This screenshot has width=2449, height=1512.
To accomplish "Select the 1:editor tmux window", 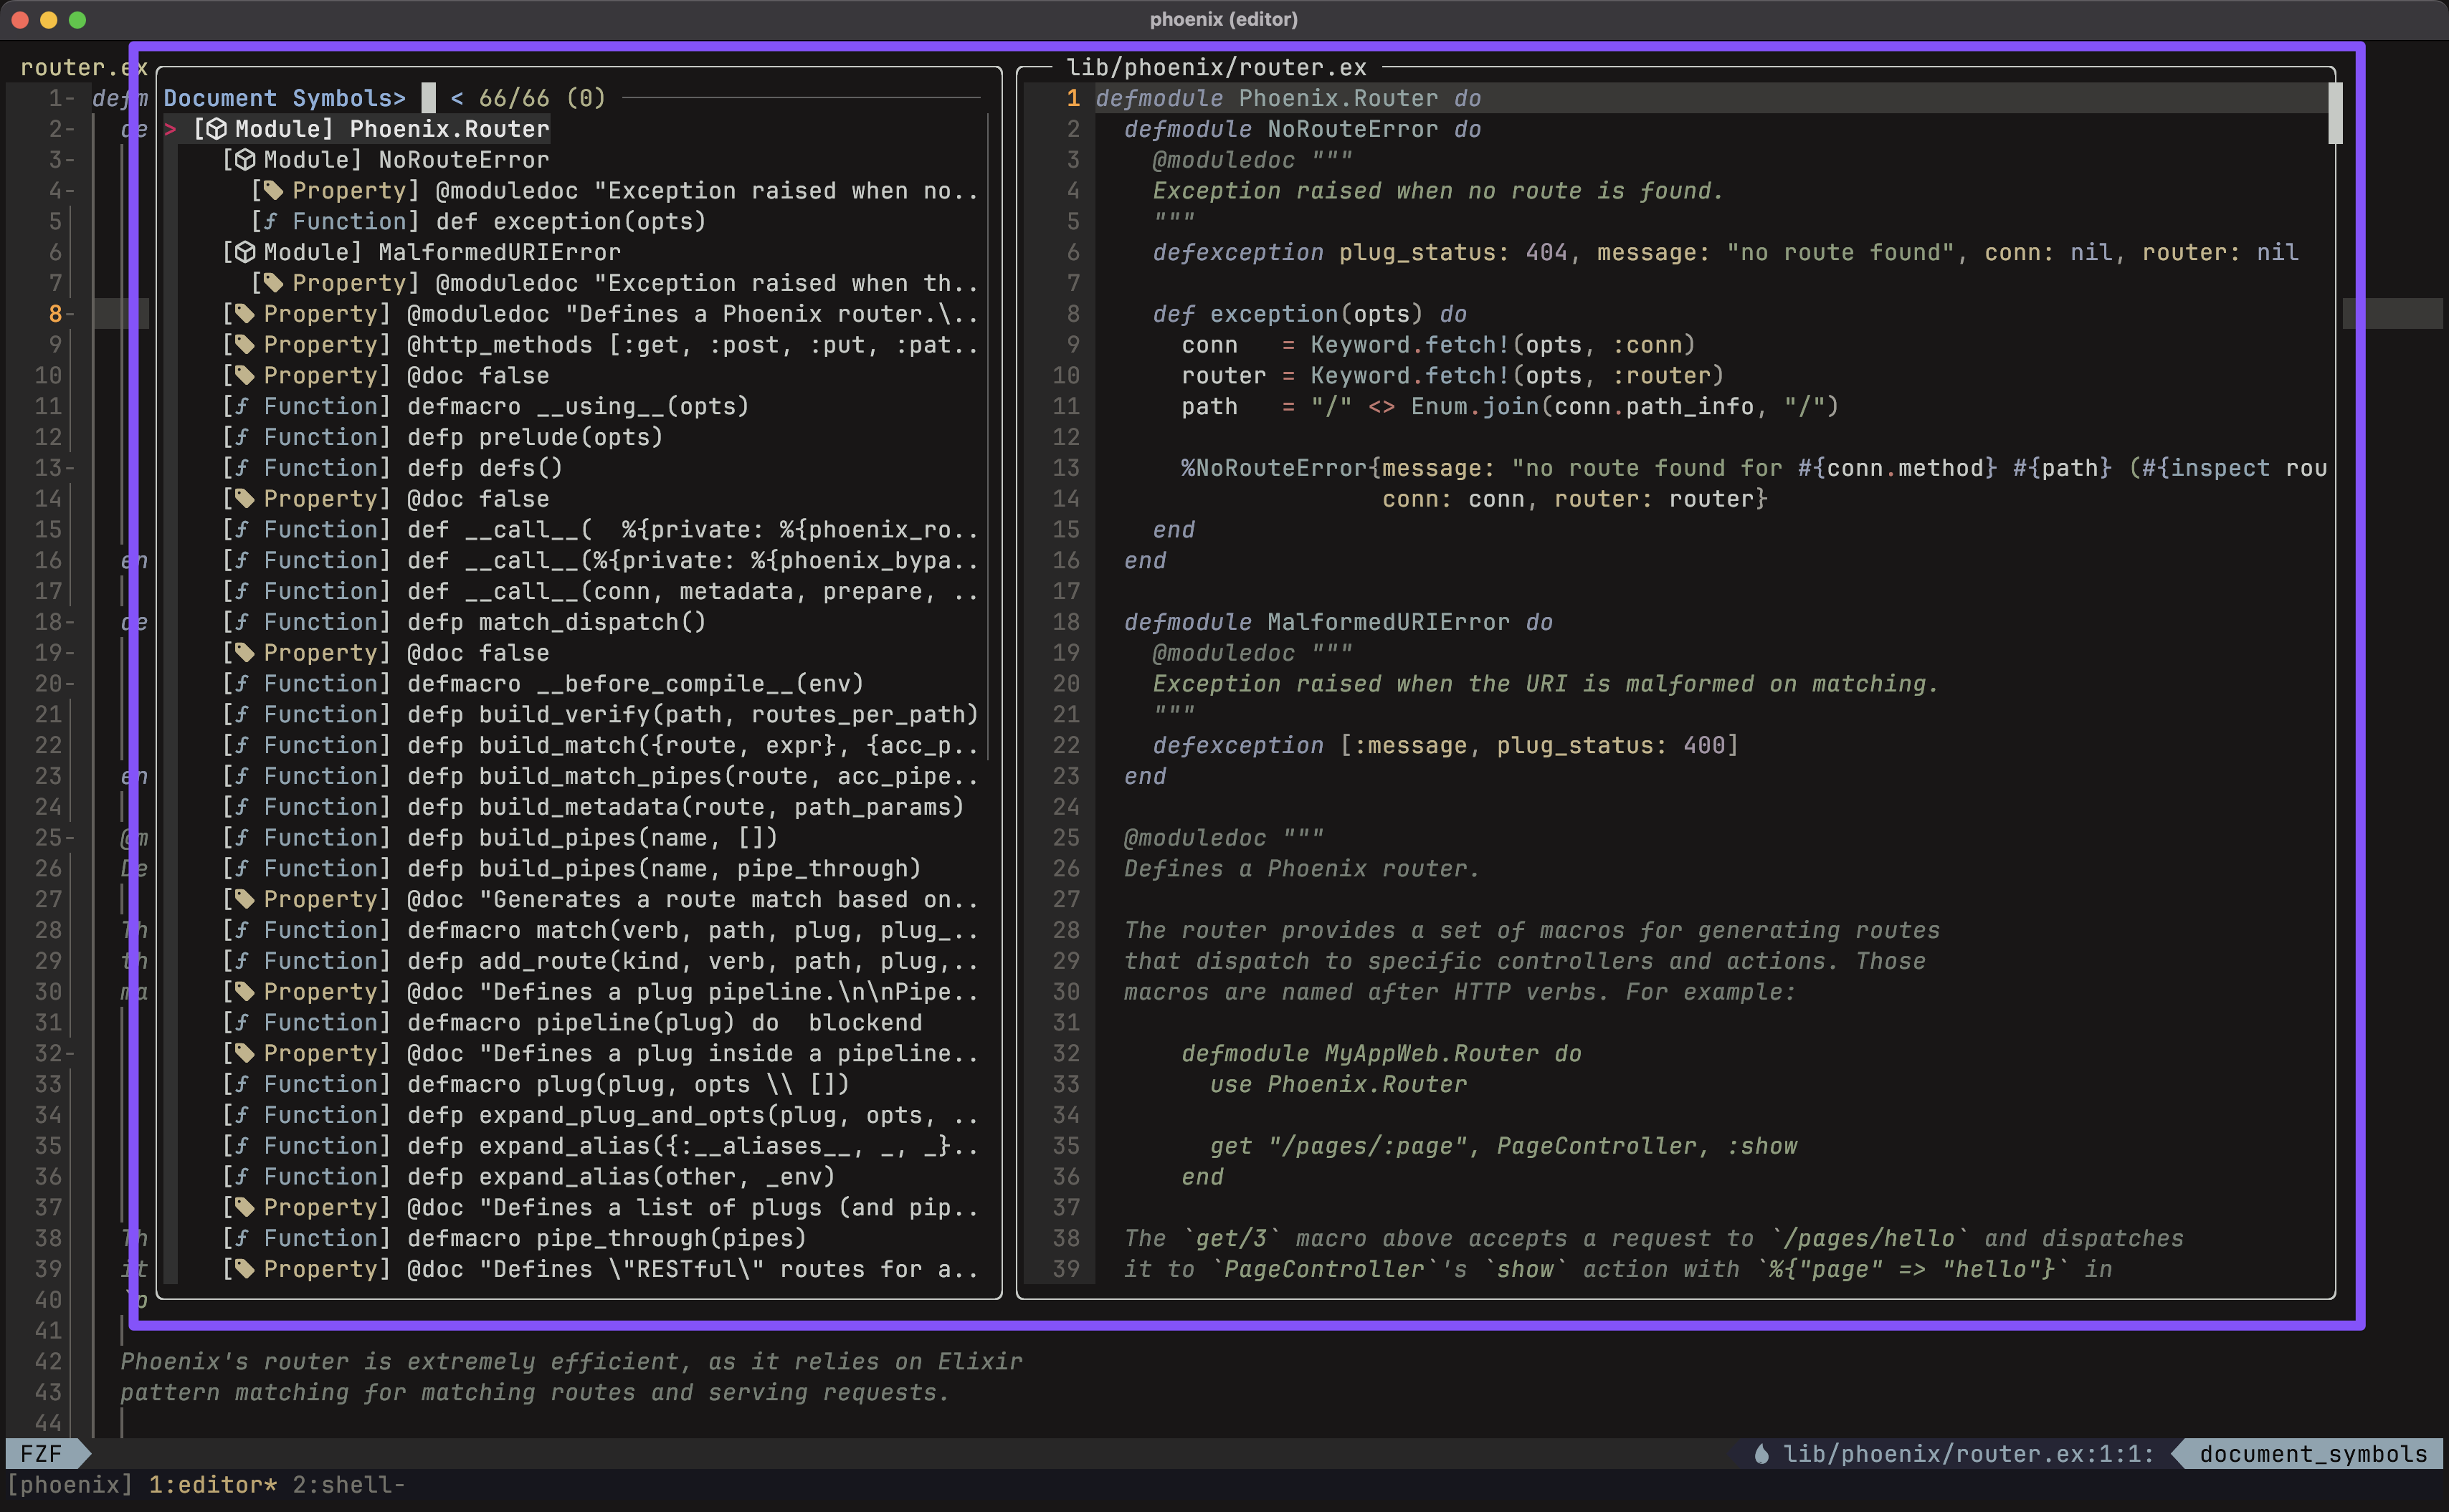I will click(212, 1485).
